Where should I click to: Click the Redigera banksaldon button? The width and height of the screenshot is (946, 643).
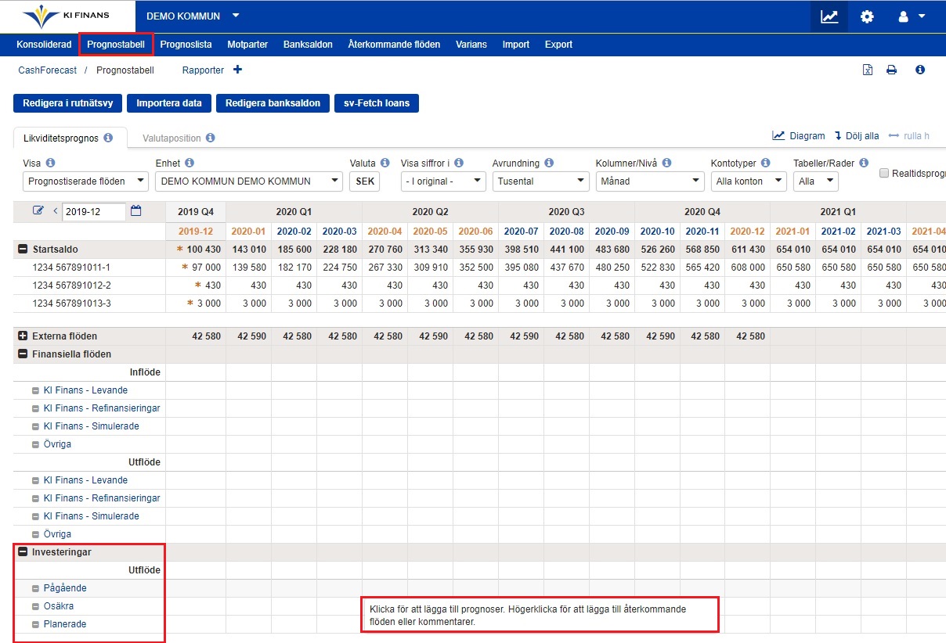click(273, 103)
